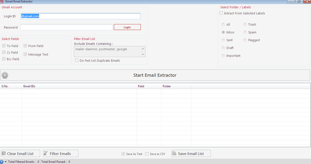311x164 pixels.
Task: Open the help icon dropdown arrow
Action: (x=5, y=162)
